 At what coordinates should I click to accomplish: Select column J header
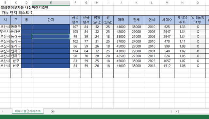tap(121, 3)
